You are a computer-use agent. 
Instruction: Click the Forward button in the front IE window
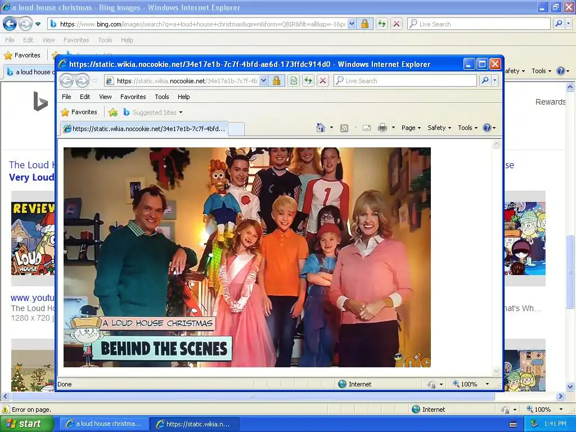[82, 80]
